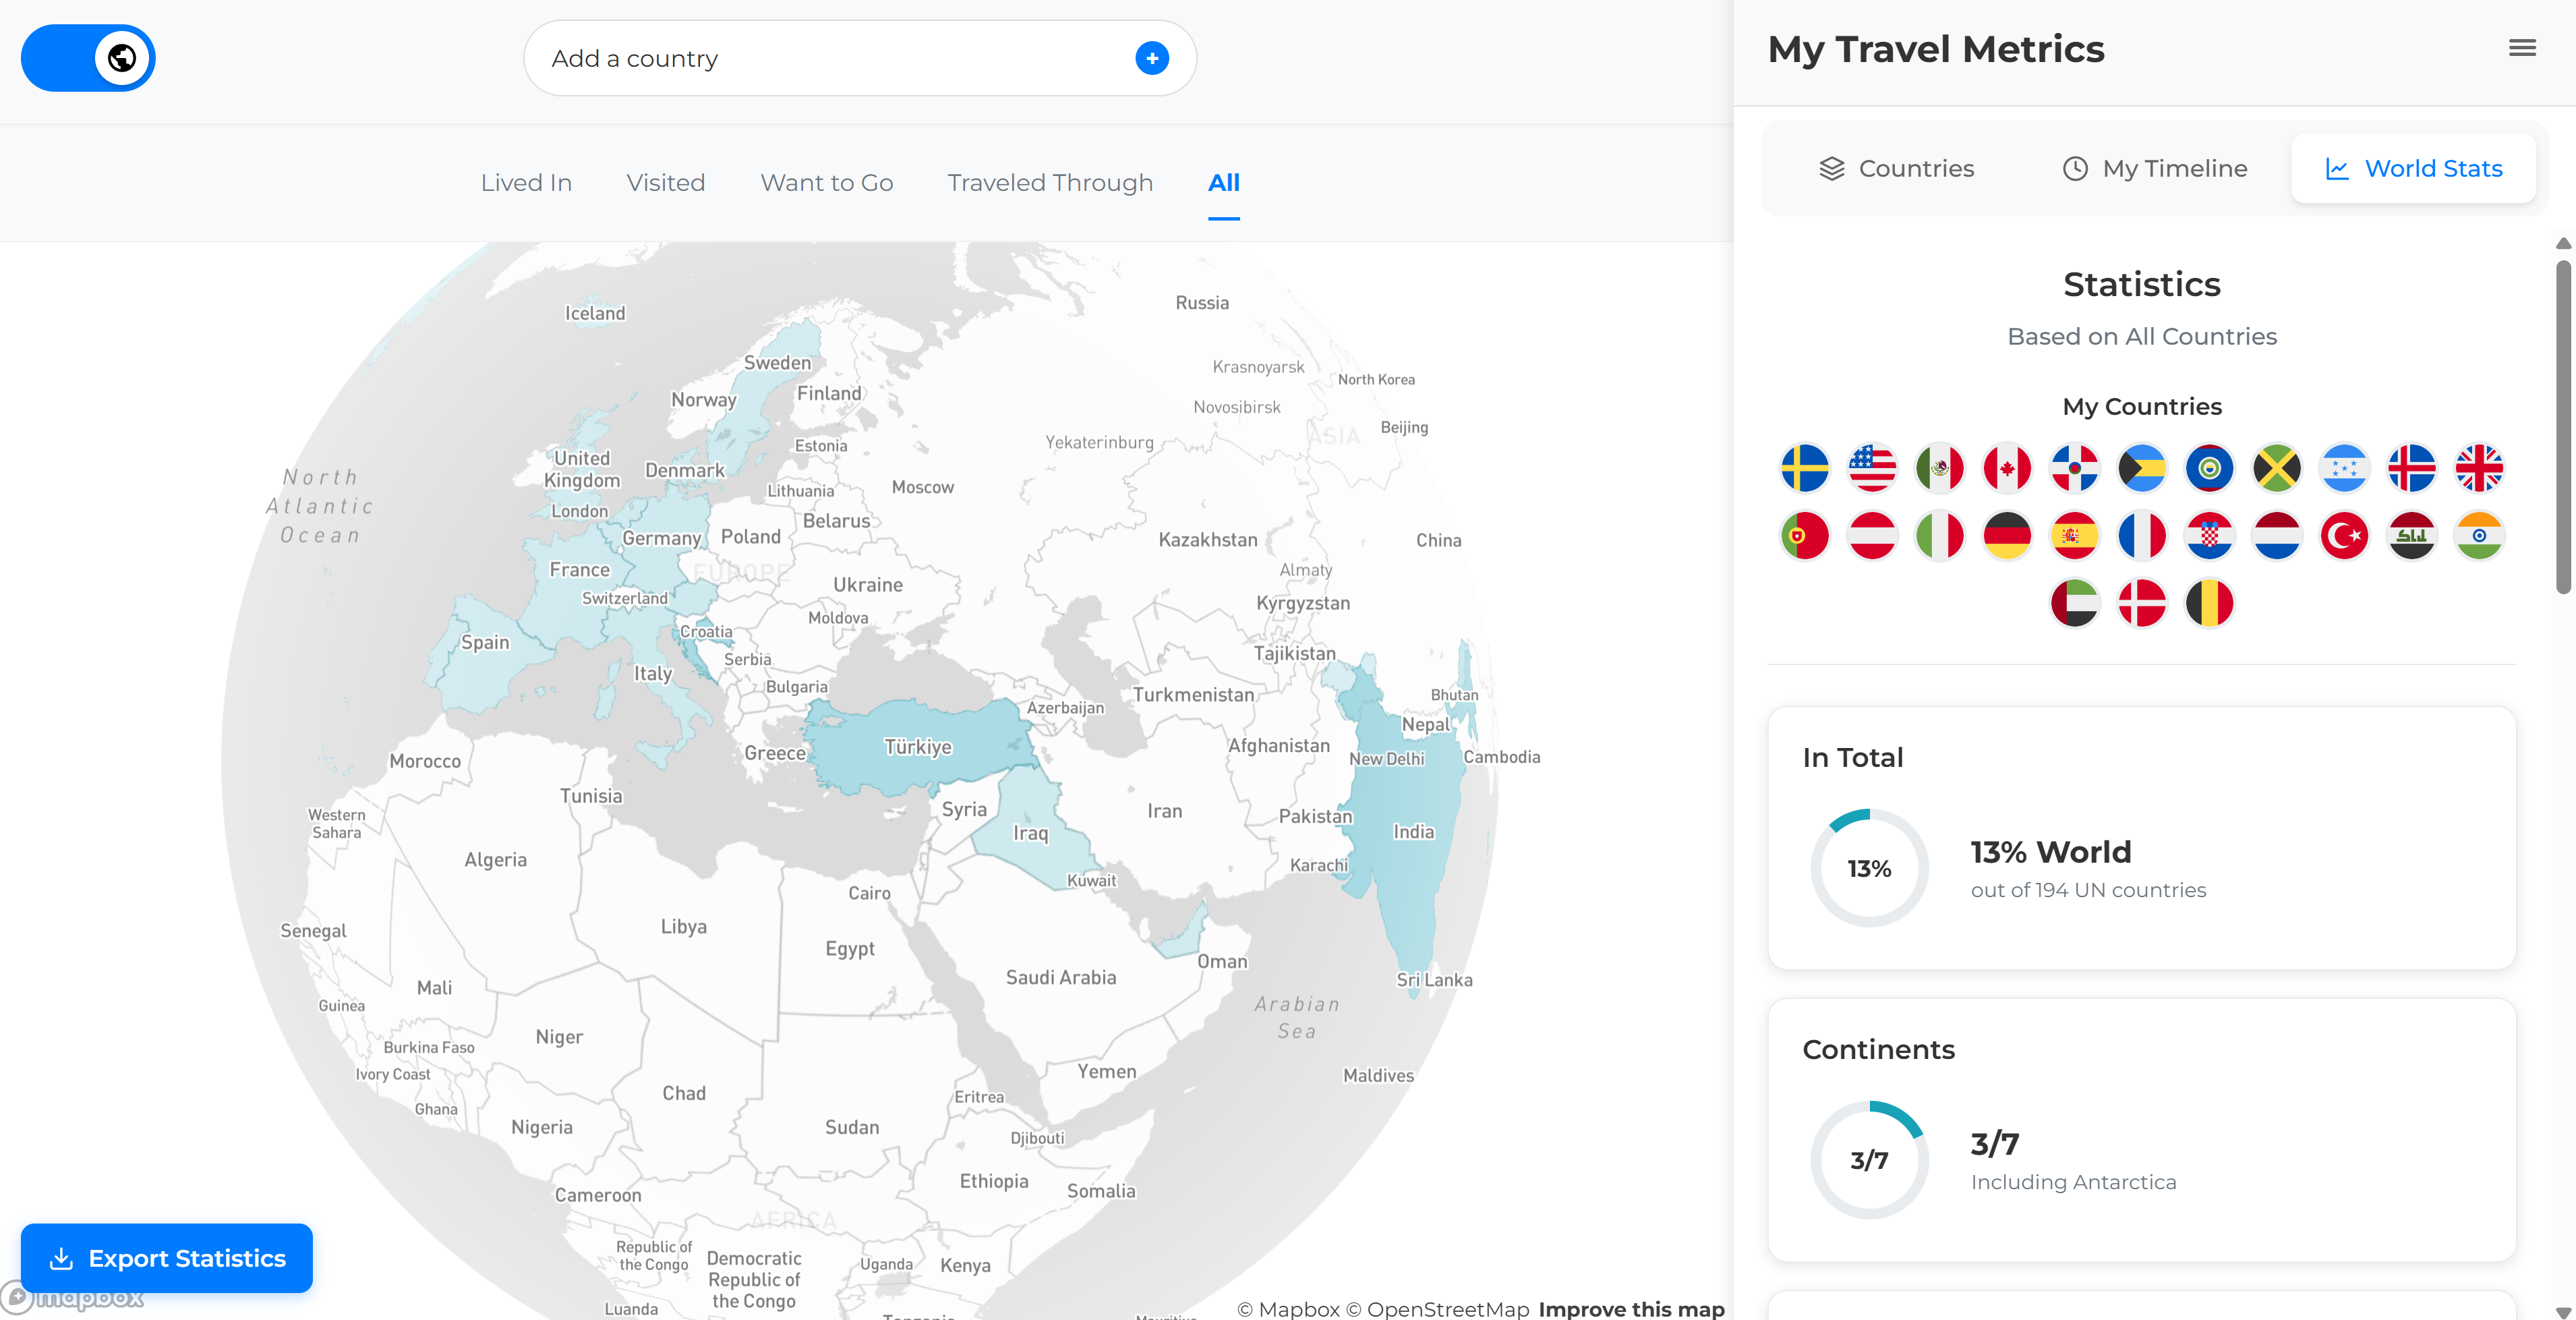Click the Honduras flag
Viewport: 2576px width, 1320px height.
point(2345,468)
